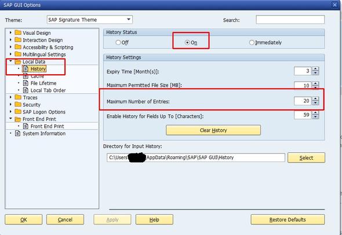This screenshot has width=342, height=235.
Task: Select the Visual Design tree label
Action: [37, 33]
